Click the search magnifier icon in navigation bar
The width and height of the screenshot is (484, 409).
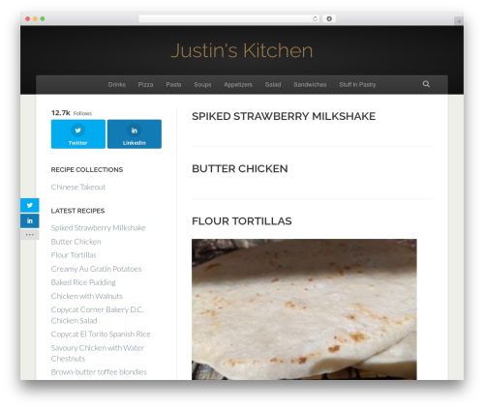[x=426, y=84]
